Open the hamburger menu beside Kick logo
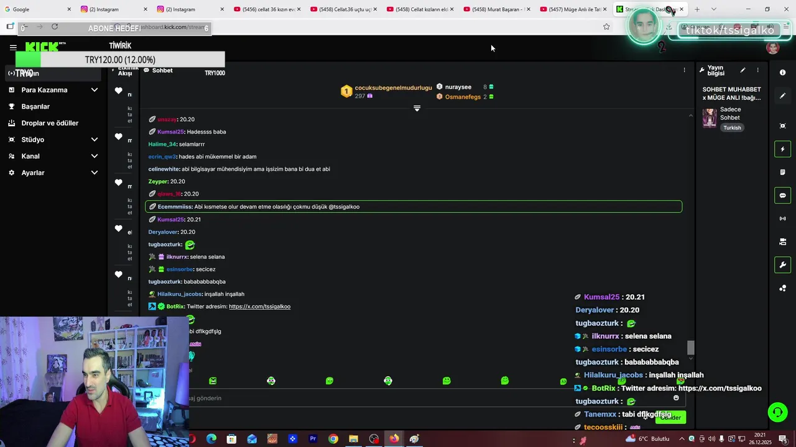The image size is (796, 447). click(x=13, y=47)
